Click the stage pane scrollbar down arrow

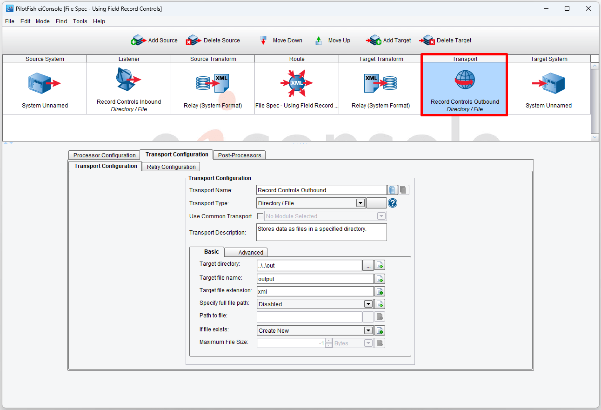(594, 137)
